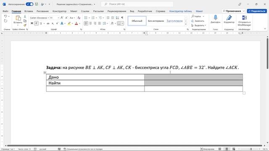269x151 pixels.
Task: Redo the last action
Action: pos(5,21)
